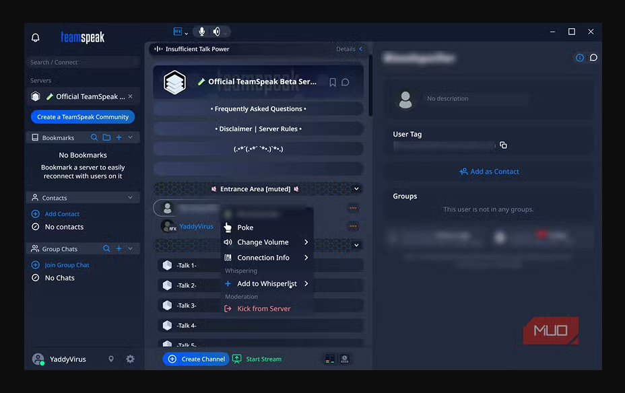Select the YaddyVirus user in channel
Screen dimensions: 625x393
pos(196,226)
